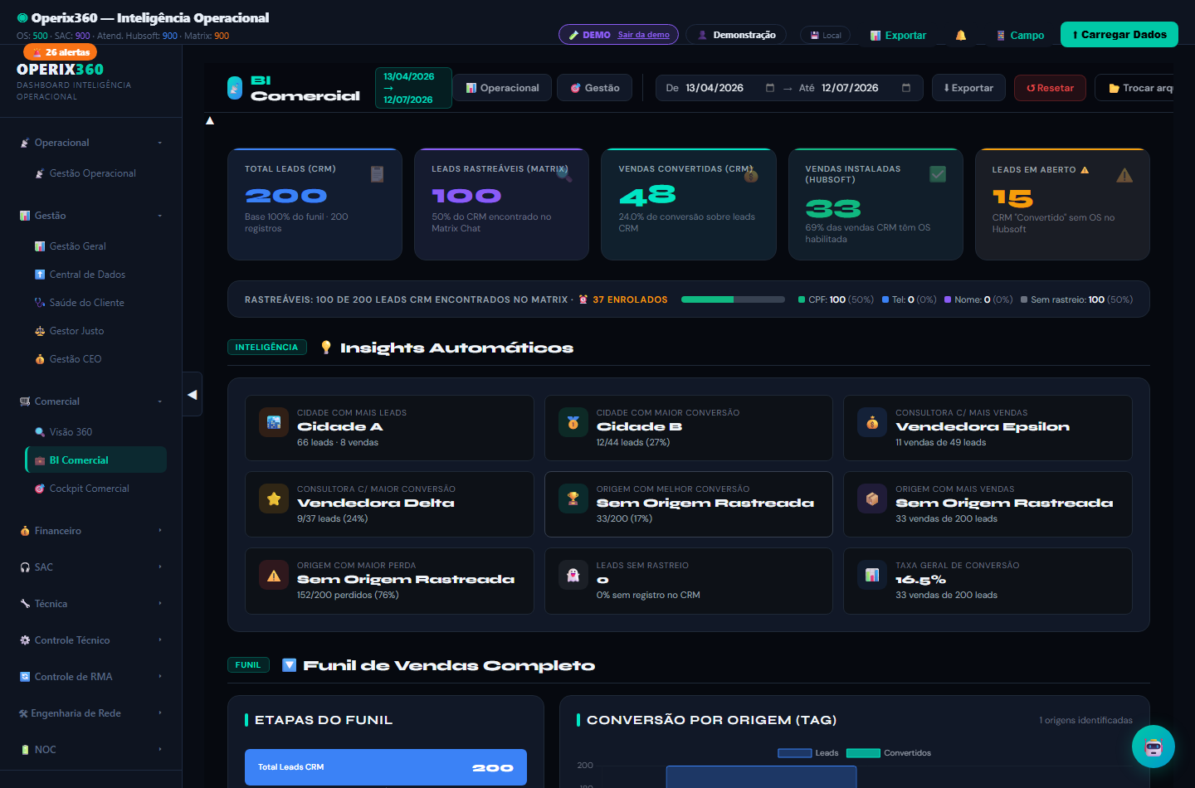Expand the Técnica sidebar section
The image size is (1195, 788).
point(91,604)
